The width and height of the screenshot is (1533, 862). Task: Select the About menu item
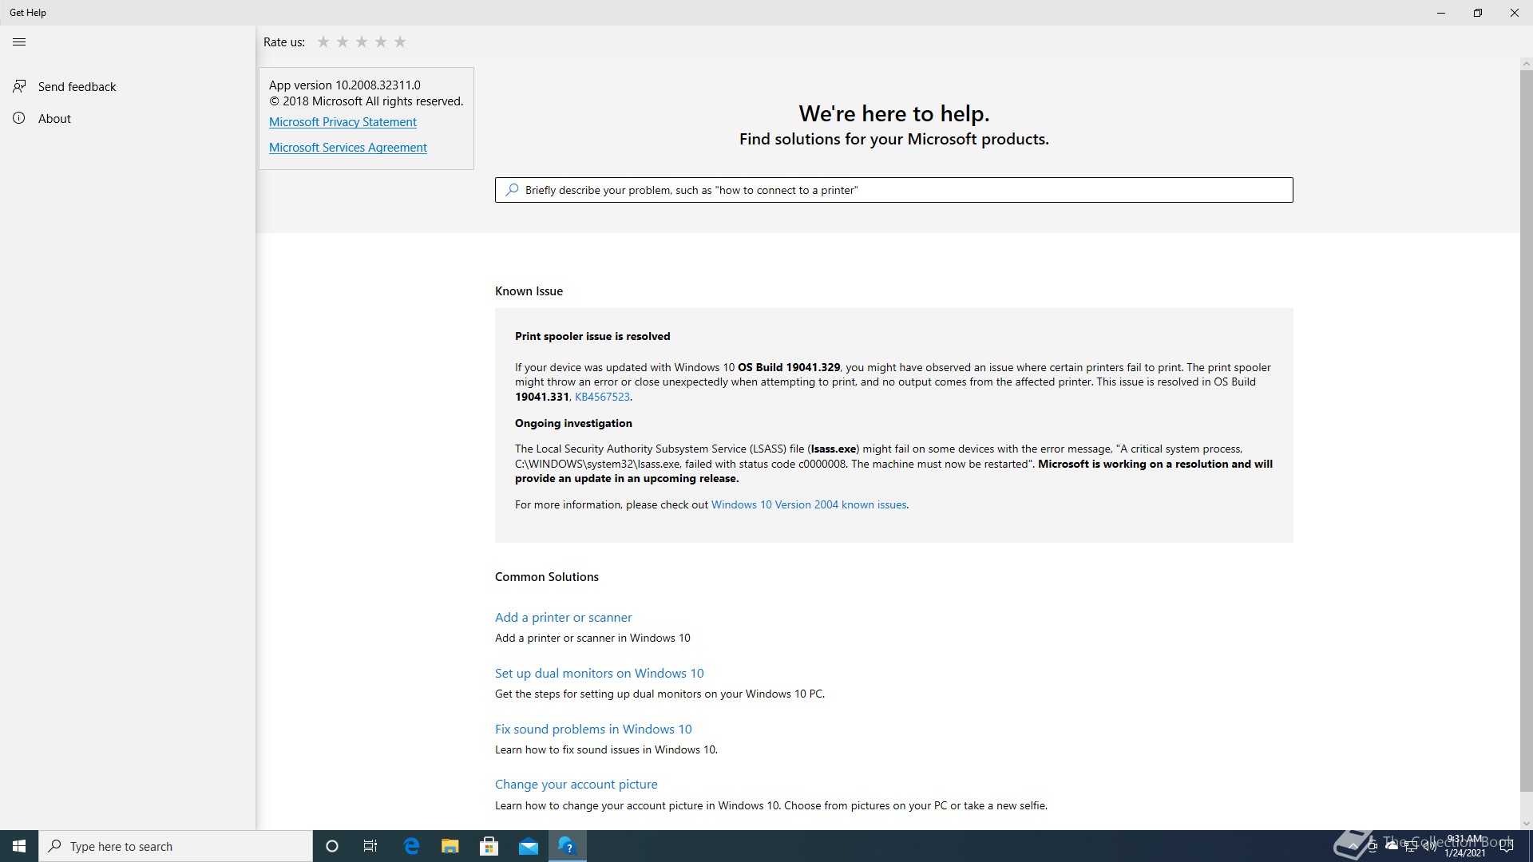[x=128, y=118]
